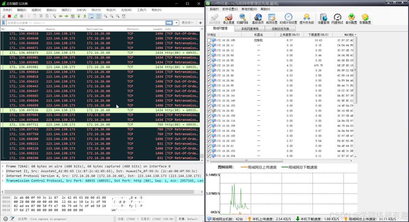Click the red stop capture button in Wireshark

click(x=9, y=16)
